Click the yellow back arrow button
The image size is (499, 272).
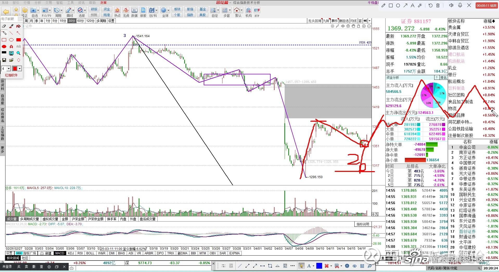click(6, 12)
